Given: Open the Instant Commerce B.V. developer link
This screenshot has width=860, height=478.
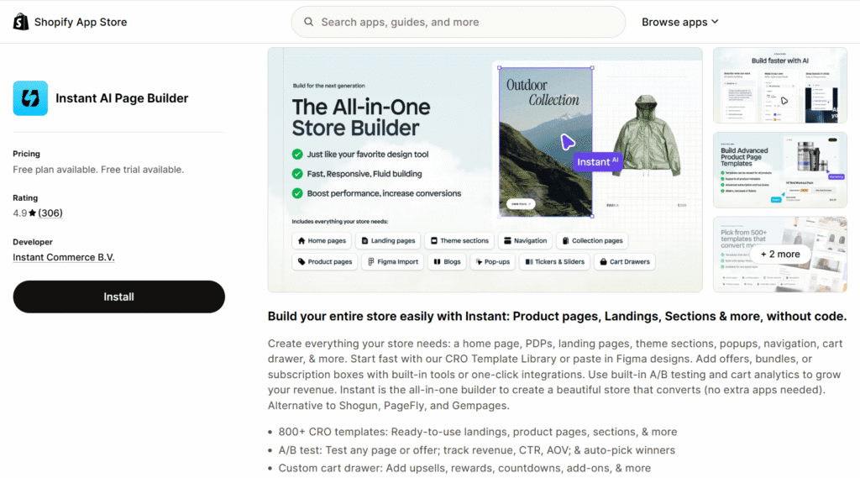Looking at the screenshot, I should click(x=64, y=257).
